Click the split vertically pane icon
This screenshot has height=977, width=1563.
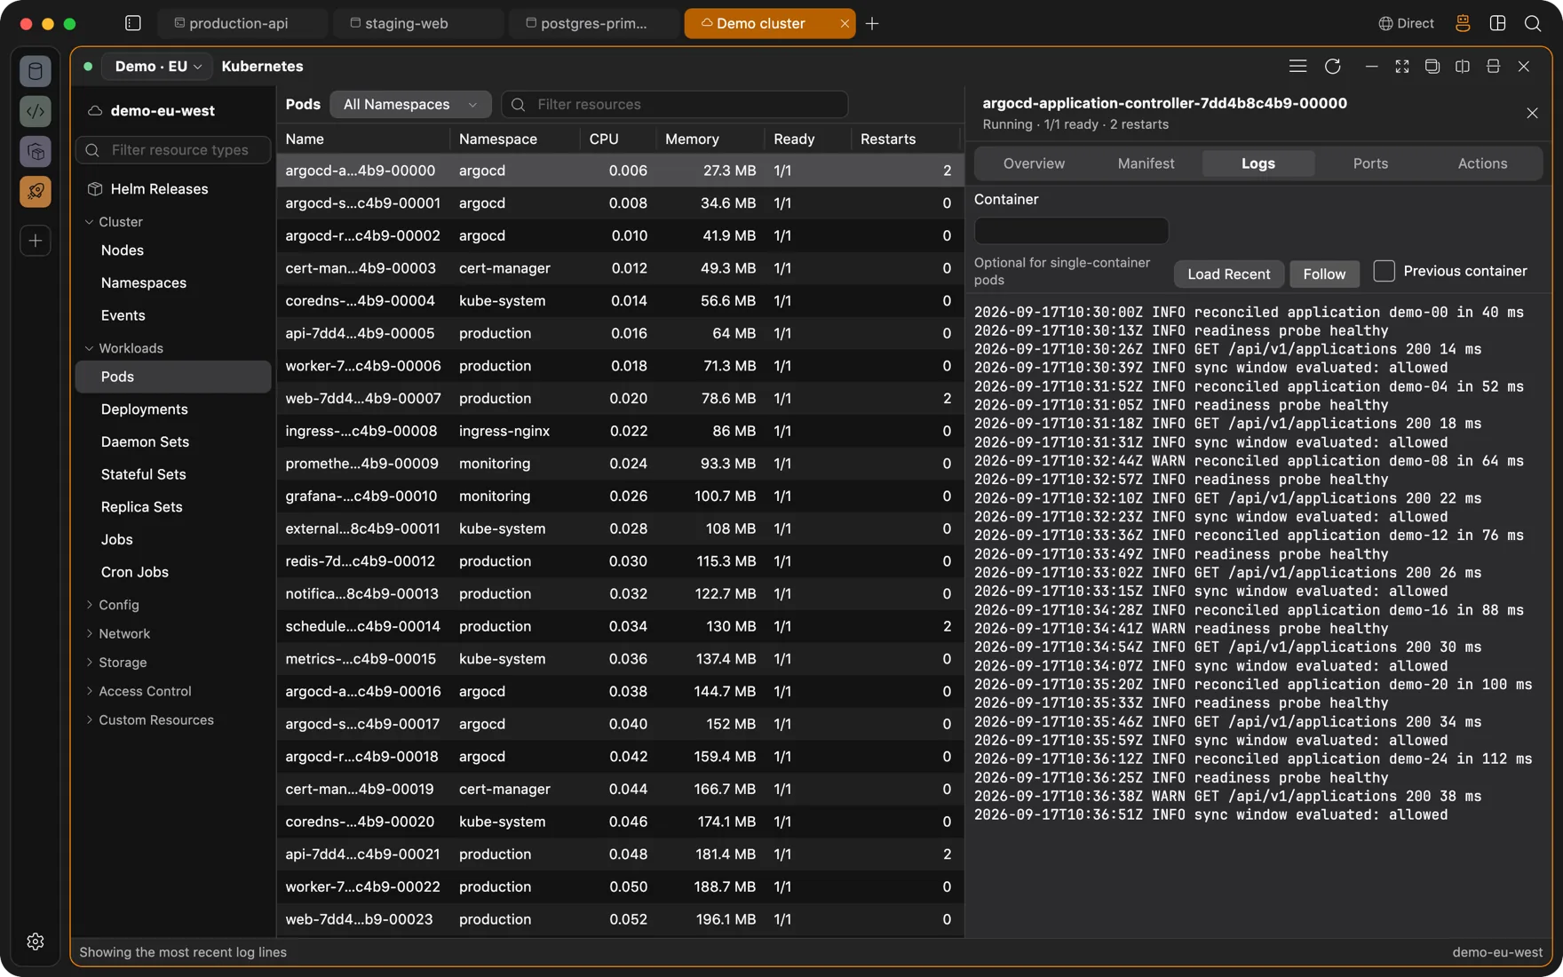(x=1463, y=67)
